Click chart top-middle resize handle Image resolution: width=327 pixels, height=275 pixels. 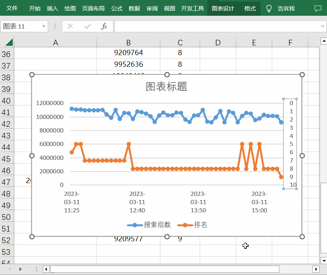pos(167,75)
